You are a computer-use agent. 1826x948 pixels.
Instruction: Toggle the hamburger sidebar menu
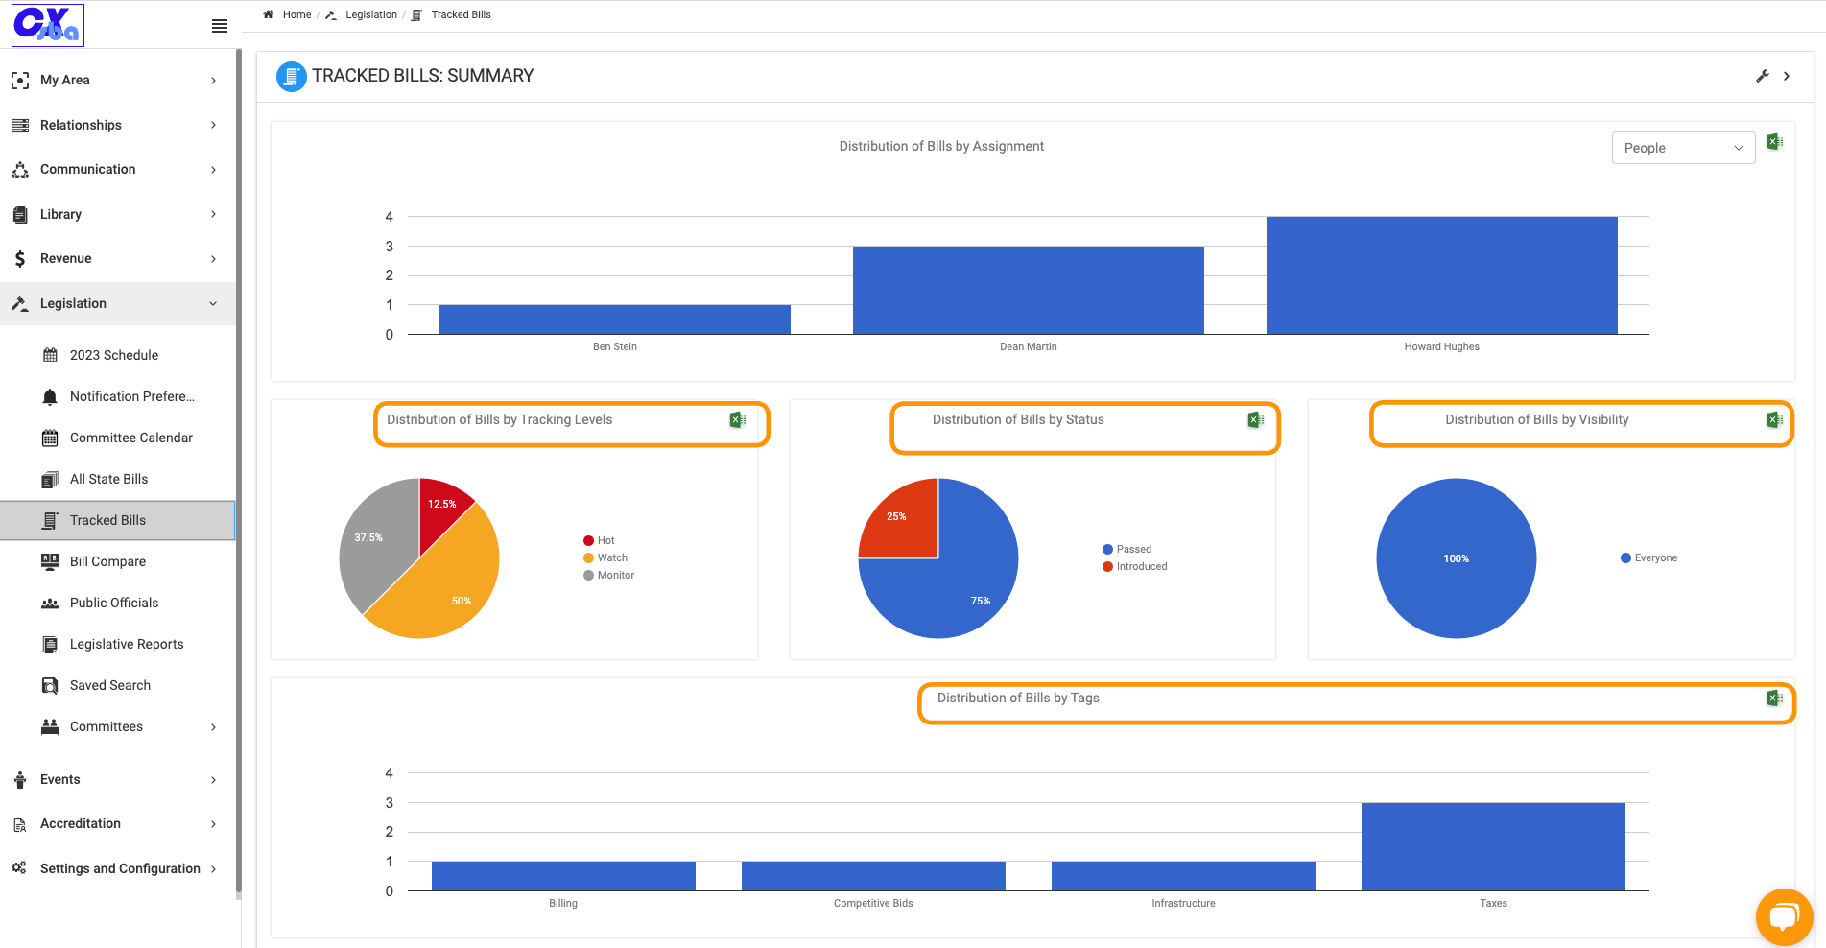point(220,26)
